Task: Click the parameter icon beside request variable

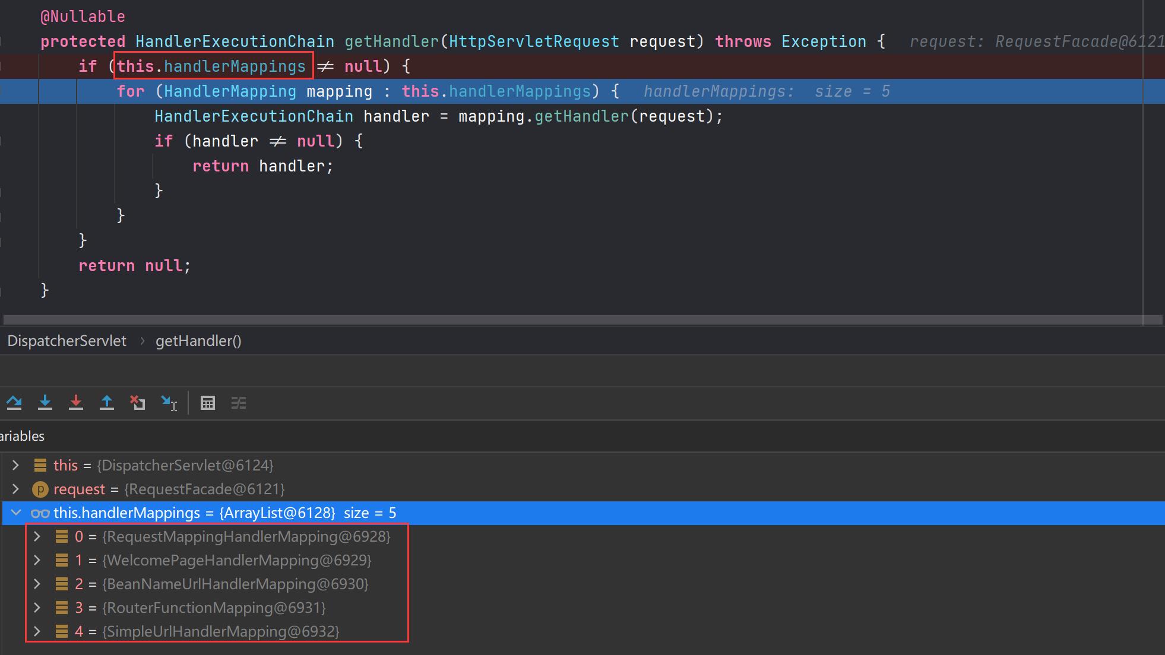Action: 40,489
